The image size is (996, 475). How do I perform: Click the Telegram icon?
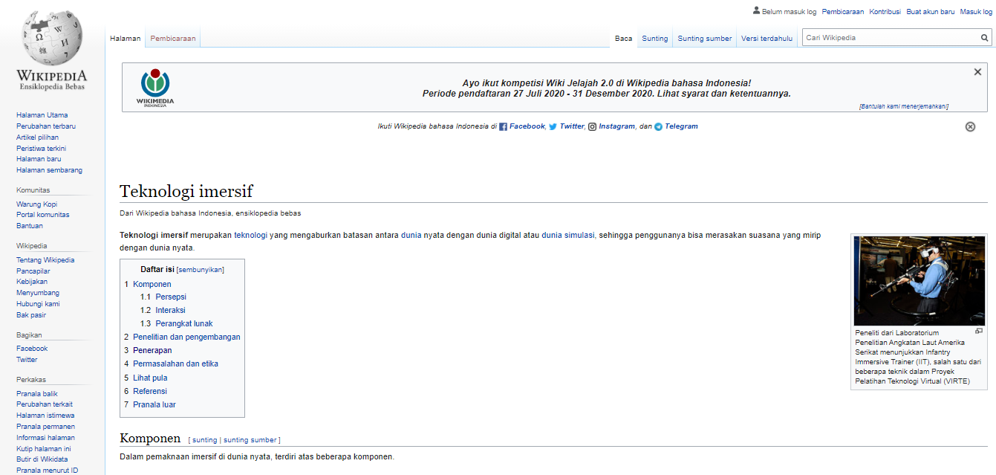pos(658,127)
